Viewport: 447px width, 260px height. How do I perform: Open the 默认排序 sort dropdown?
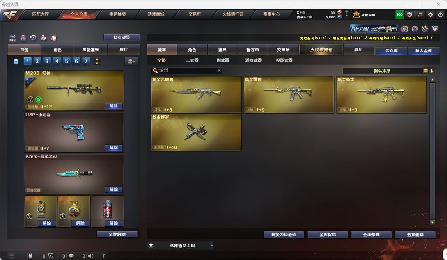[382, 71]
